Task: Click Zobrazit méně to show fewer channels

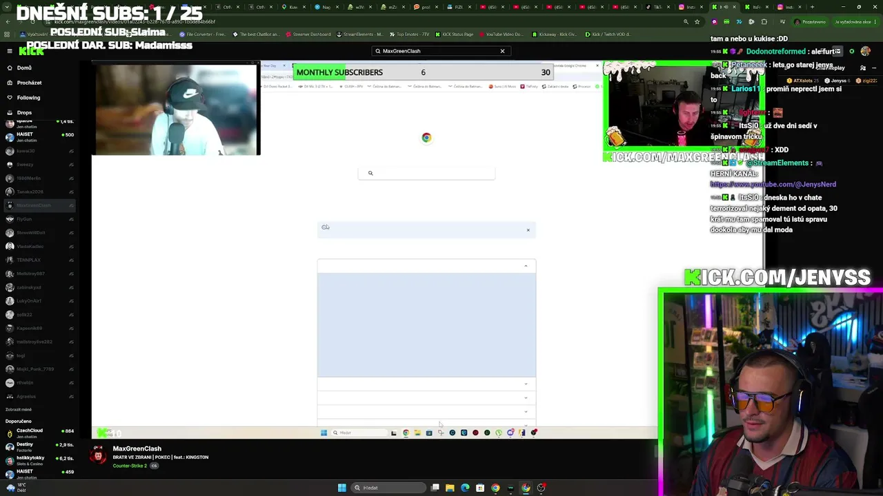Action: (x=19, y=409)
